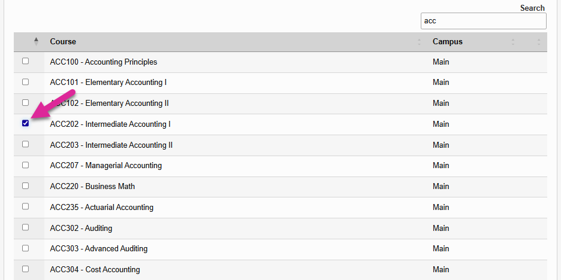
Task: Click the Campus column header
Action: point(448,42)
